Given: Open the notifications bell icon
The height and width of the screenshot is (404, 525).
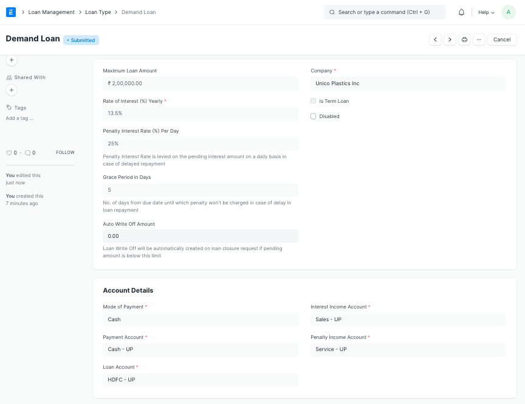Looking at the screenshot, I should (x=461, y=12).
